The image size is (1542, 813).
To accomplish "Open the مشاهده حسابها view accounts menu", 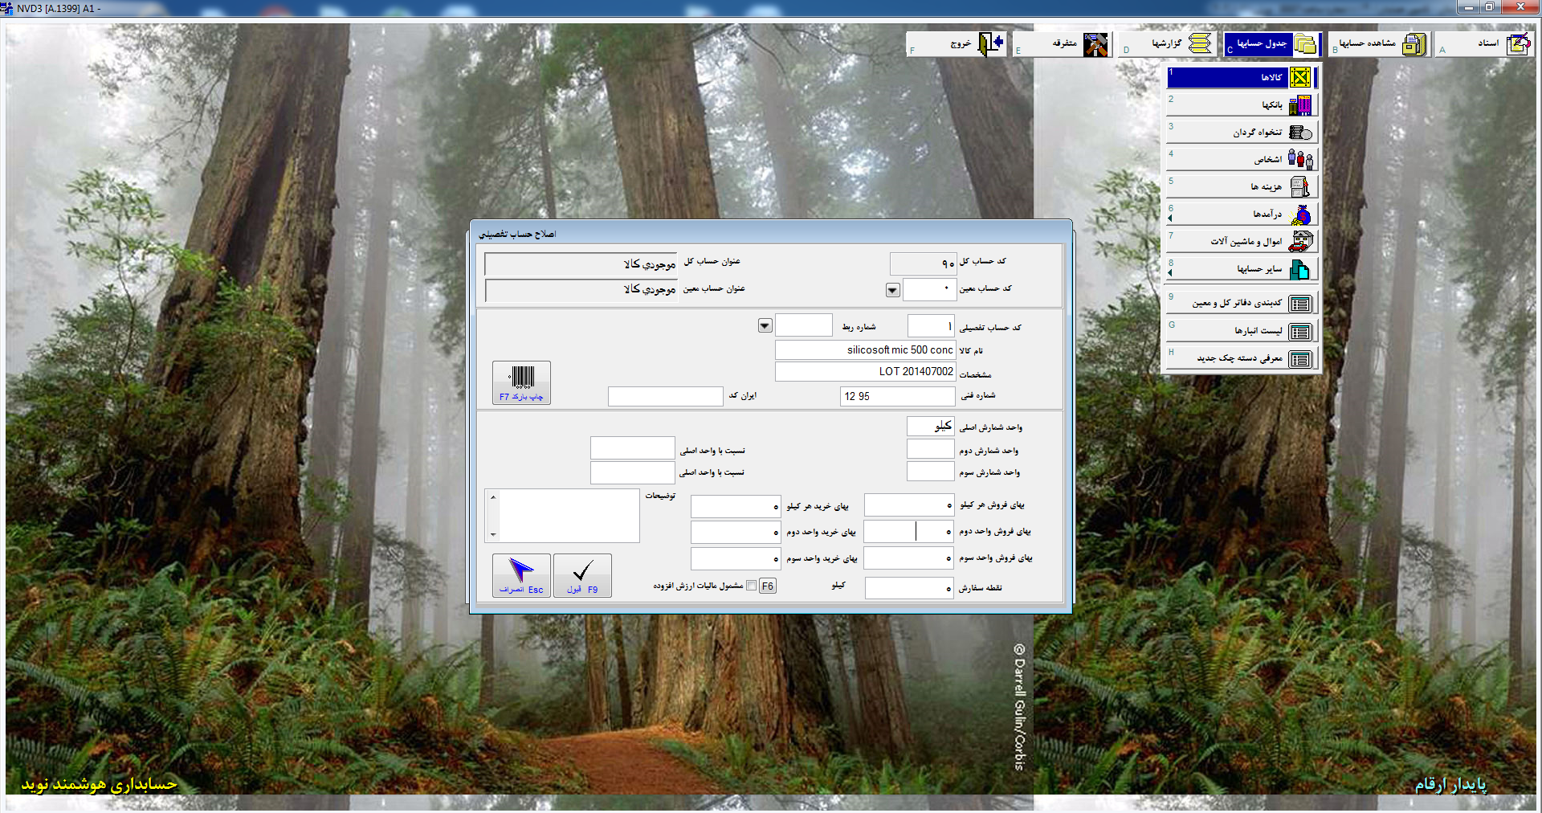I will 1379,44.
